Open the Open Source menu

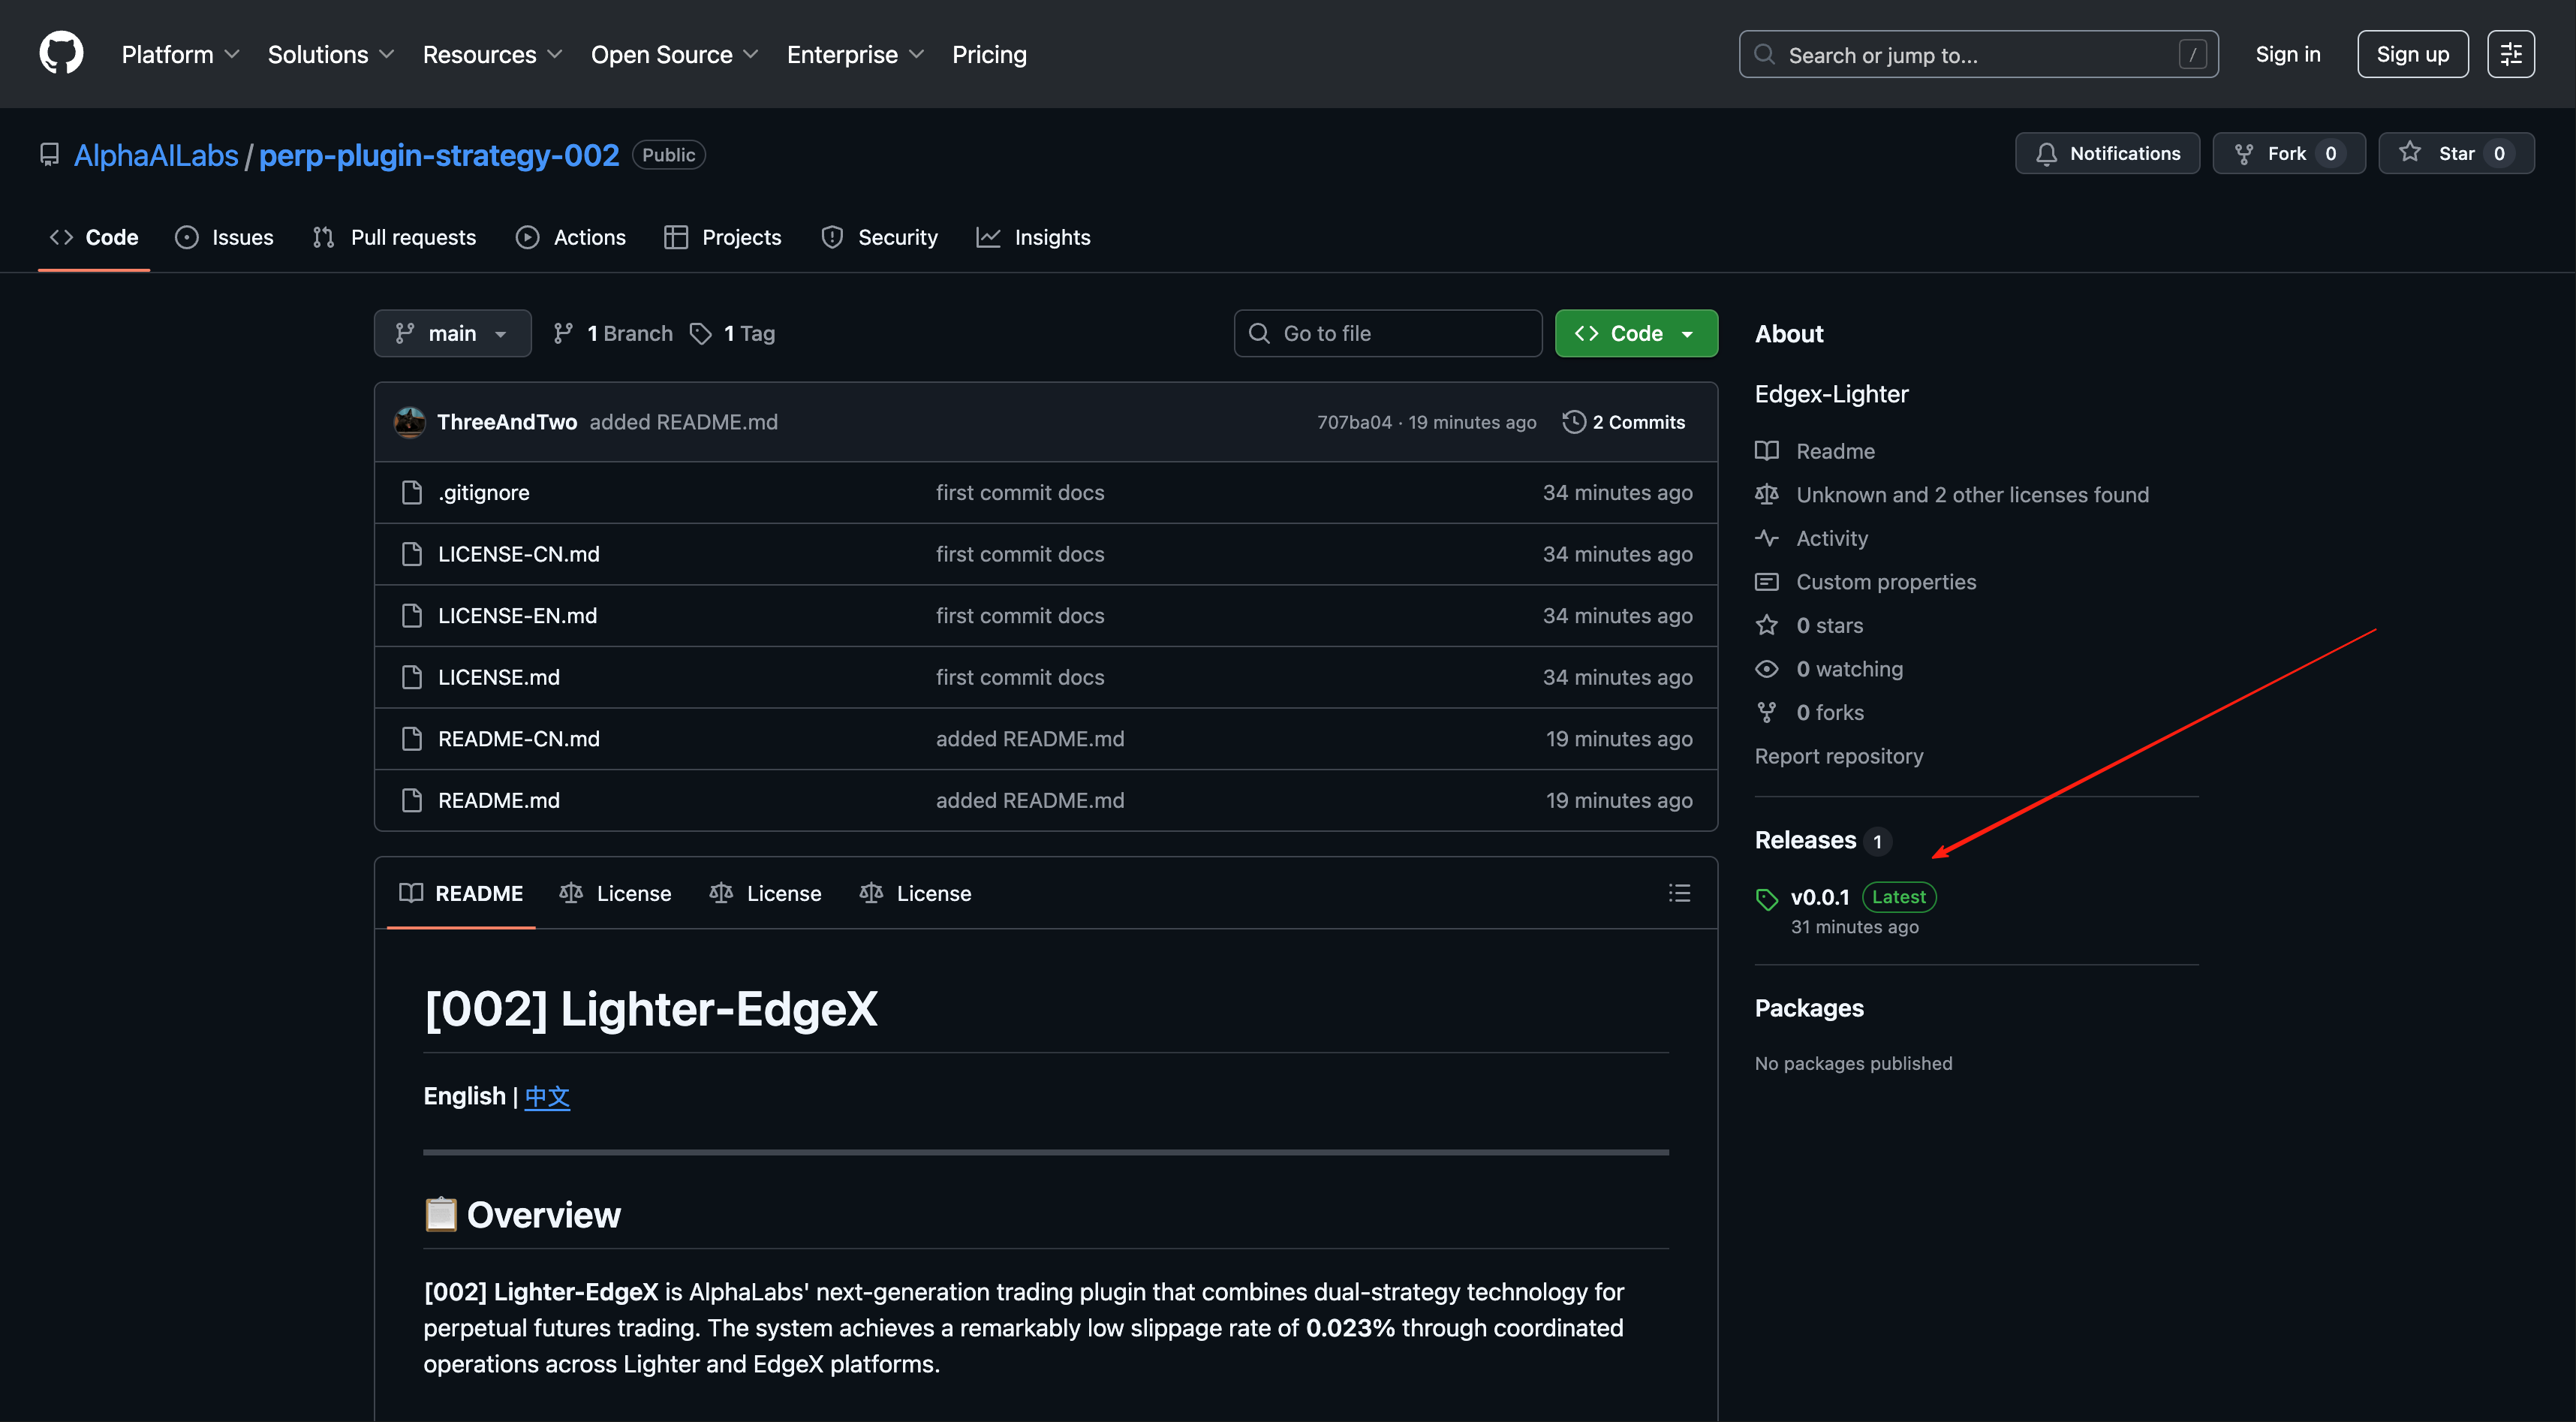tap(674, 54)
